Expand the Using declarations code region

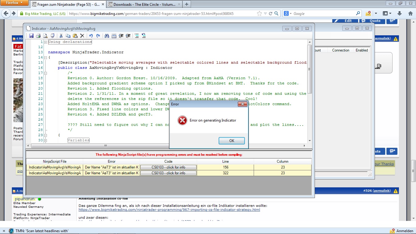(45, 42)
